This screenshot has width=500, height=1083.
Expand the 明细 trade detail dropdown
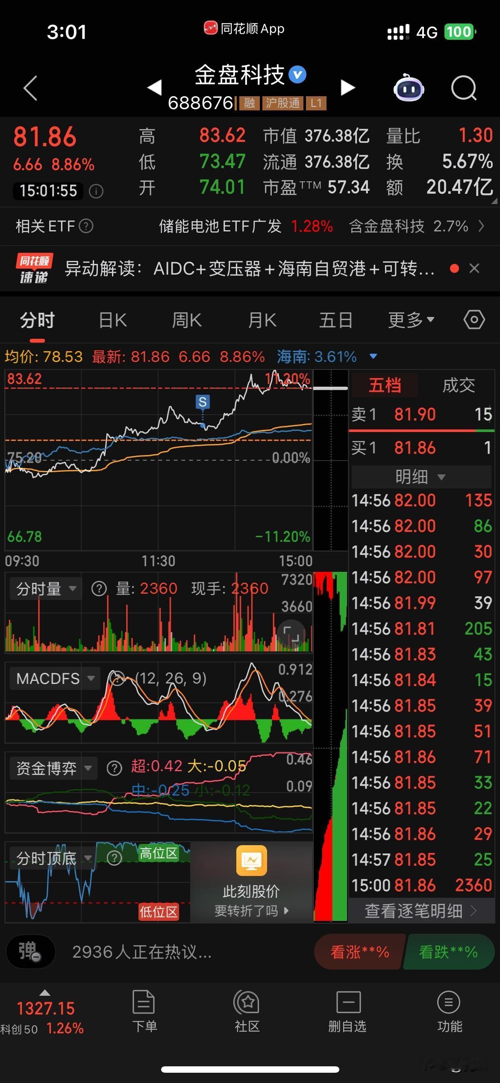pos(421,476)
